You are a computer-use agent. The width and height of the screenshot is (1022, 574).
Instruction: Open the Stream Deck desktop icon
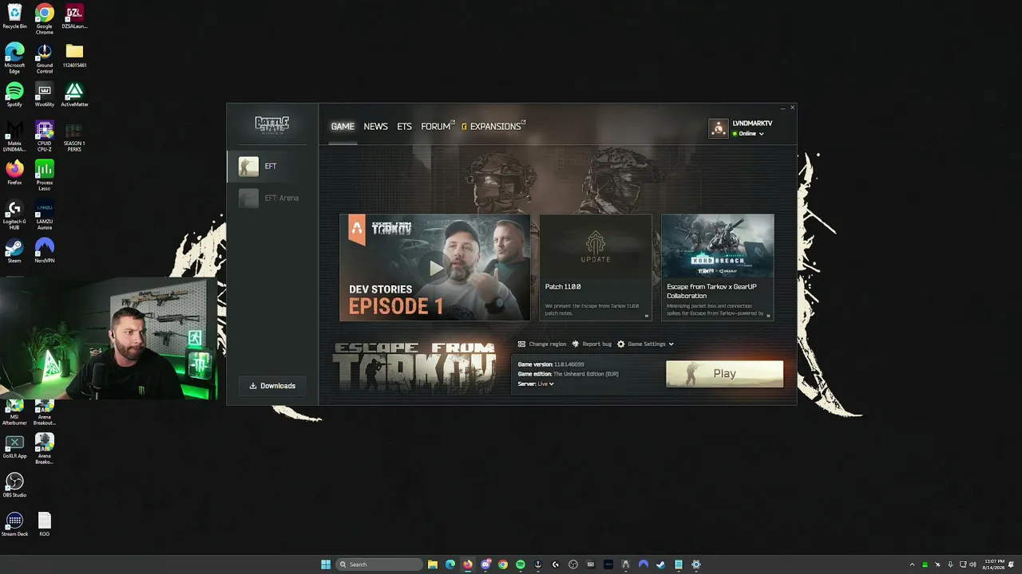[14, 525]
